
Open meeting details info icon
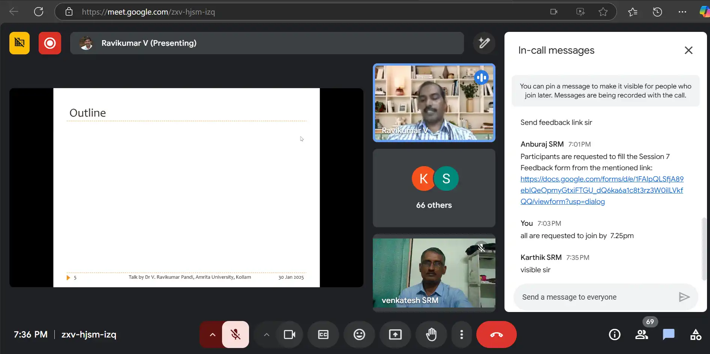[614, 334]
